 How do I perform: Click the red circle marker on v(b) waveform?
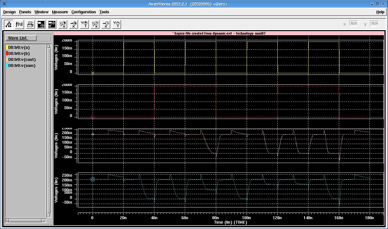[x=93, y=117]
